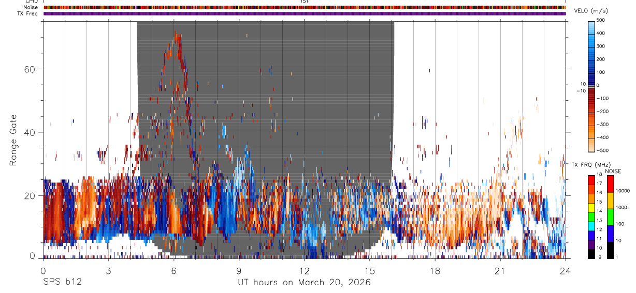Click the '151' CPID value at top

point(304,2)
